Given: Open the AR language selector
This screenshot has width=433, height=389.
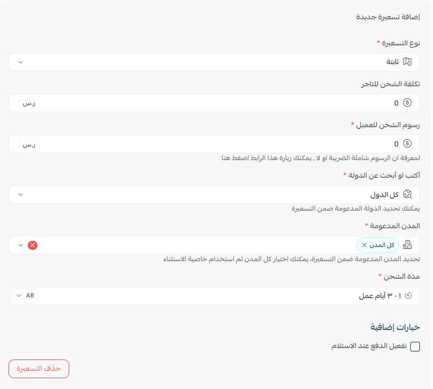Looking at the screenshot, I should coord(24,296).
